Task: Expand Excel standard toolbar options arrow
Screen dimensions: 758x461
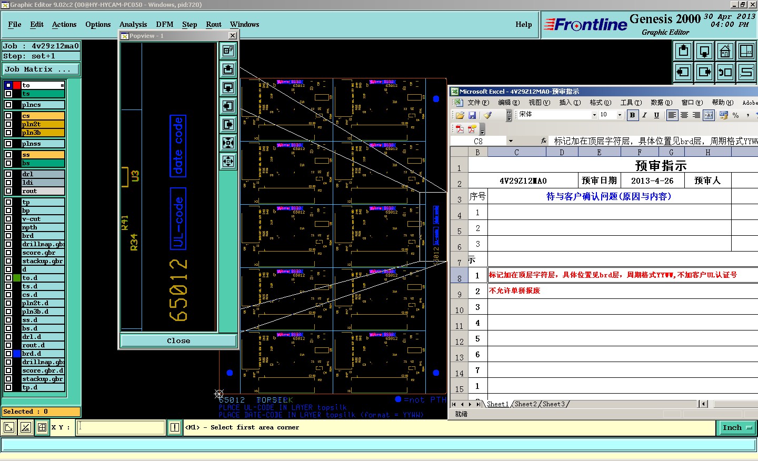Action: pos(509,115)
